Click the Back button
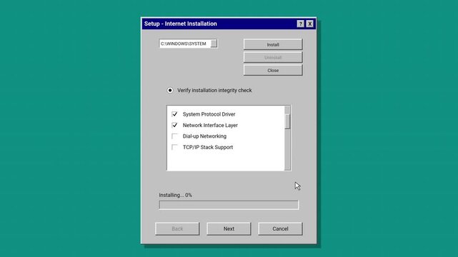The width and height of the screenshot is (458, 257). [177, 228]
